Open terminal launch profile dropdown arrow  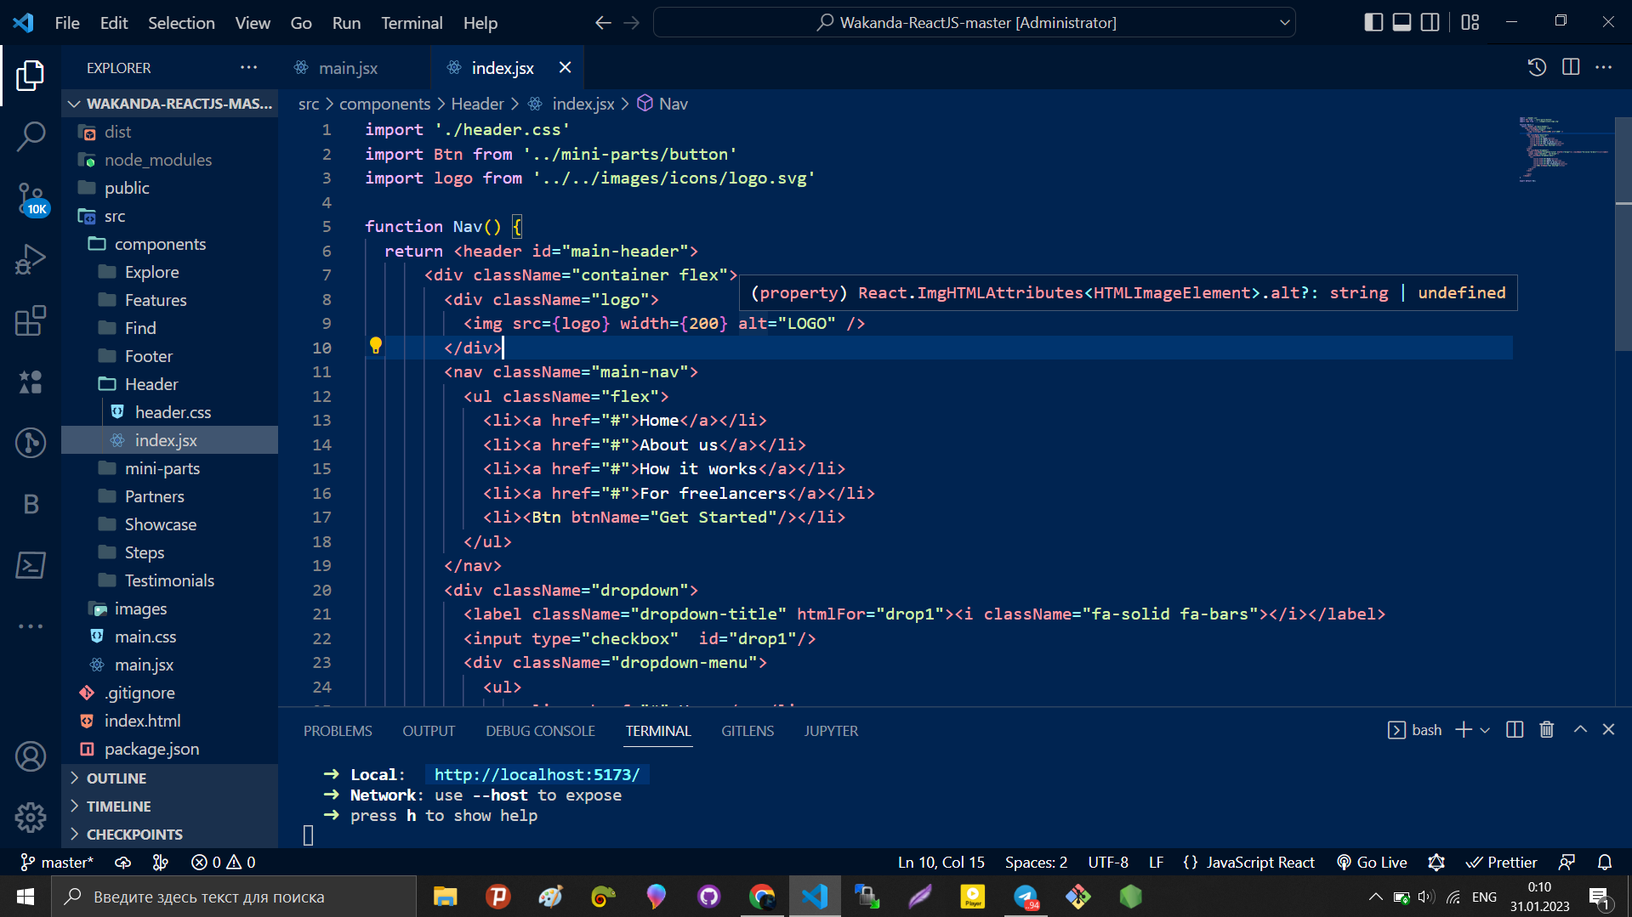click(1485, 730)
